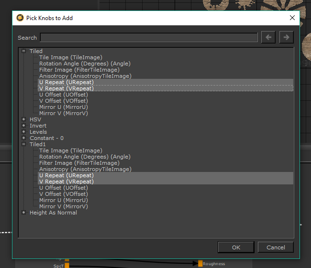This screenshot has height=268, width=311.
Task: Expand the Invert group
Action: point(23,126)
